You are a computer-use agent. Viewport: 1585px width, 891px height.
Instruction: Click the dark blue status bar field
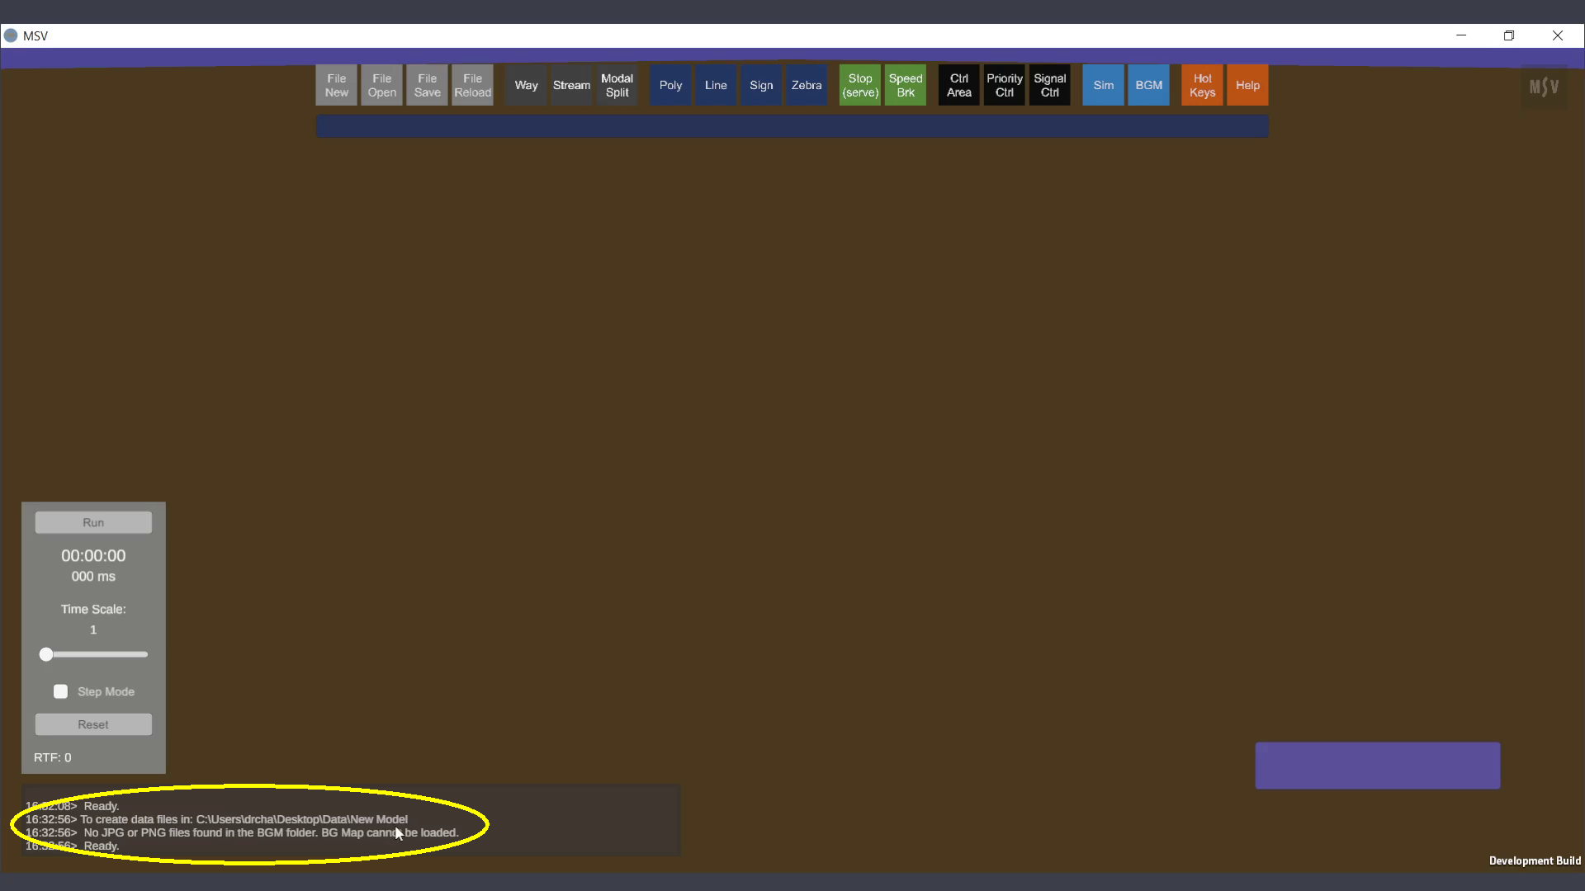click(x=792, y=126)
